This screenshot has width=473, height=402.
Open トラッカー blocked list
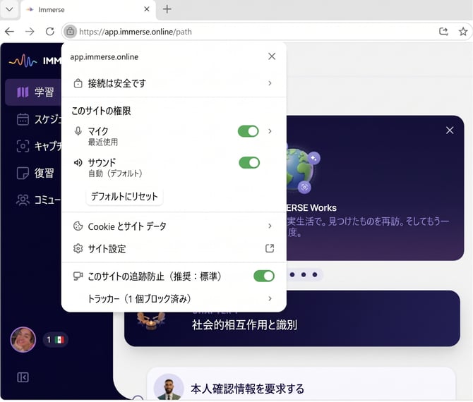[174, 298]
